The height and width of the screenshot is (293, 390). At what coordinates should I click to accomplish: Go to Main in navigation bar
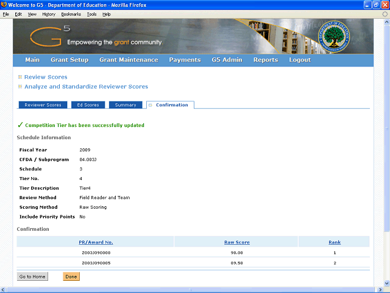point(32,60)
